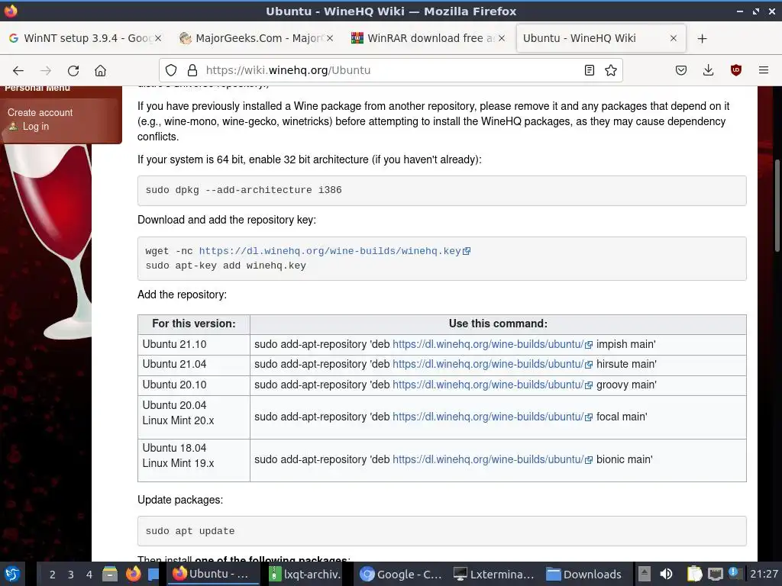Click the page vertical scrollbar thumb
This screenshot has width=782, height=586.
[777, 205]
